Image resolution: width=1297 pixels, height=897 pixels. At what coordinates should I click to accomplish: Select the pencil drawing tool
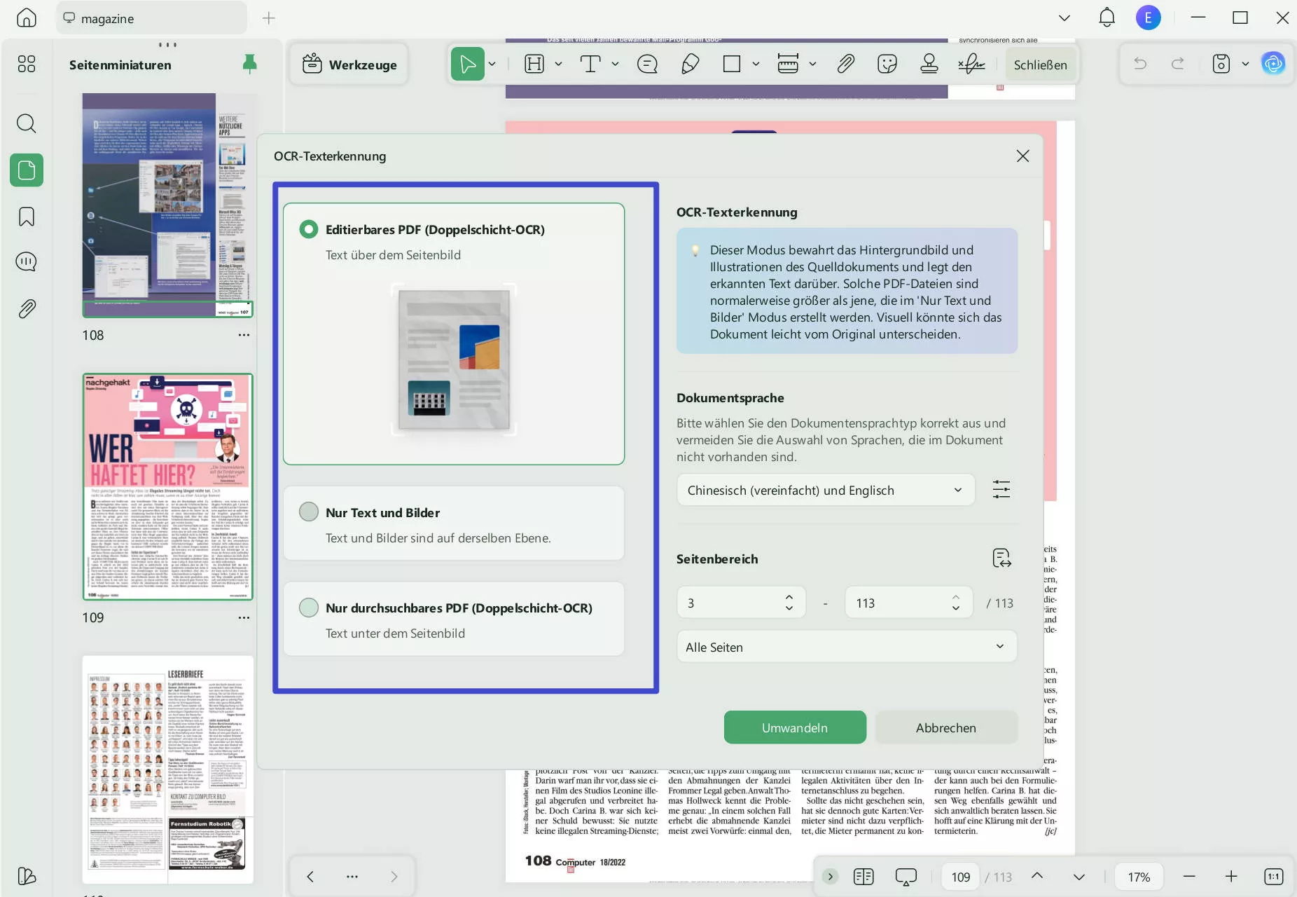coord(690,64)
